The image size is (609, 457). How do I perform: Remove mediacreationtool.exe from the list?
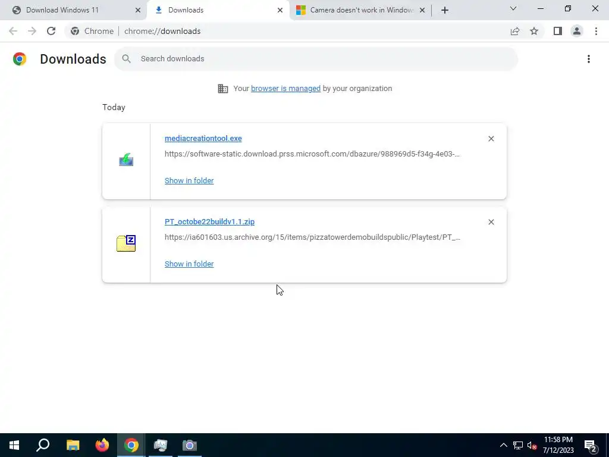[x=491, y=139]
